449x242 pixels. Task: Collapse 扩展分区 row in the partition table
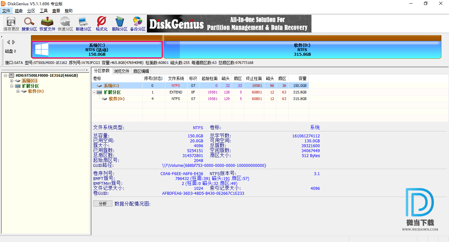coord(94,92)
